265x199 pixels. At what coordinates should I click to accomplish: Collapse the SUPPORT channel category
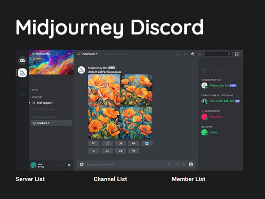[x=37, y=97]
